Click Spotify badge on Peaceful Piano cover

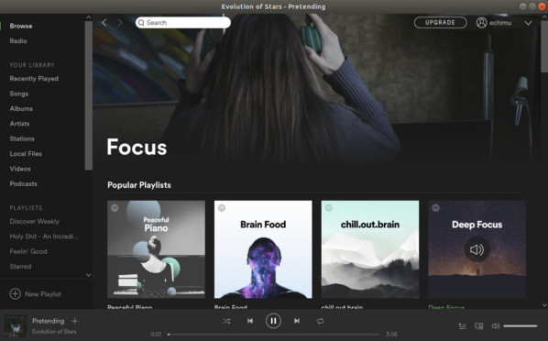[x=115, y=208]
